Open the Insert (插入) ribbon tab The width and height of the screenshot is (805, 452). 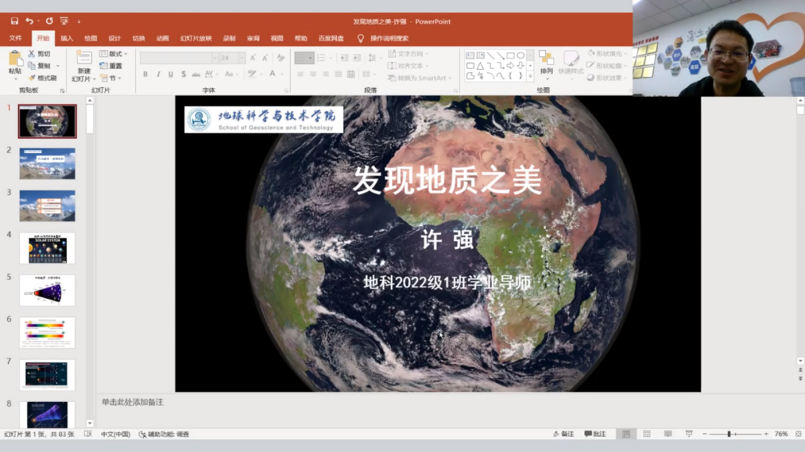coord(67,38)
